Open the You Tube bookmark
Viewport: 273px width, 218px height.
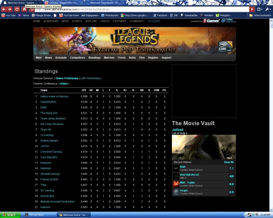(x=9, y=15)
